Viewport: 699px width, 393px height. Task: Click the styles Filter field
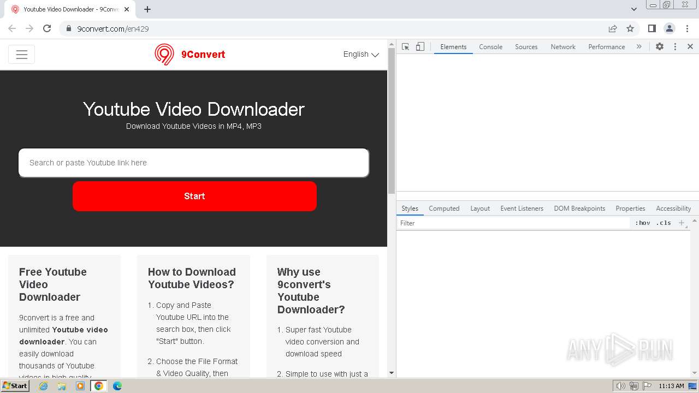(513, 223)
